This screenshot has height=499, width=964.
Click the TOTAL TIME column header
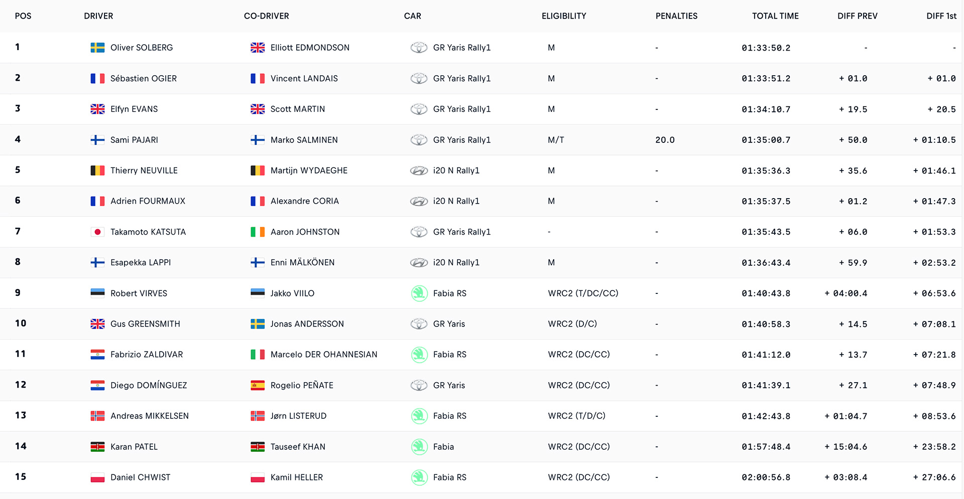click(775, 16)
